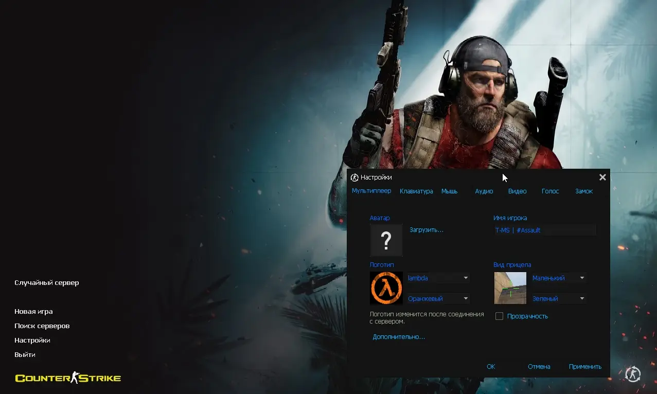
Task: Select the Аудио tab
Action: (484, 191)
